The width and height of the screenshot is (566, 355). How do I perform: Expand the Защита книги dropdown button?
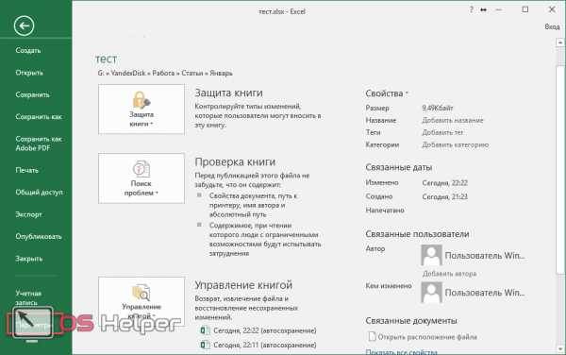coord(141,110)
